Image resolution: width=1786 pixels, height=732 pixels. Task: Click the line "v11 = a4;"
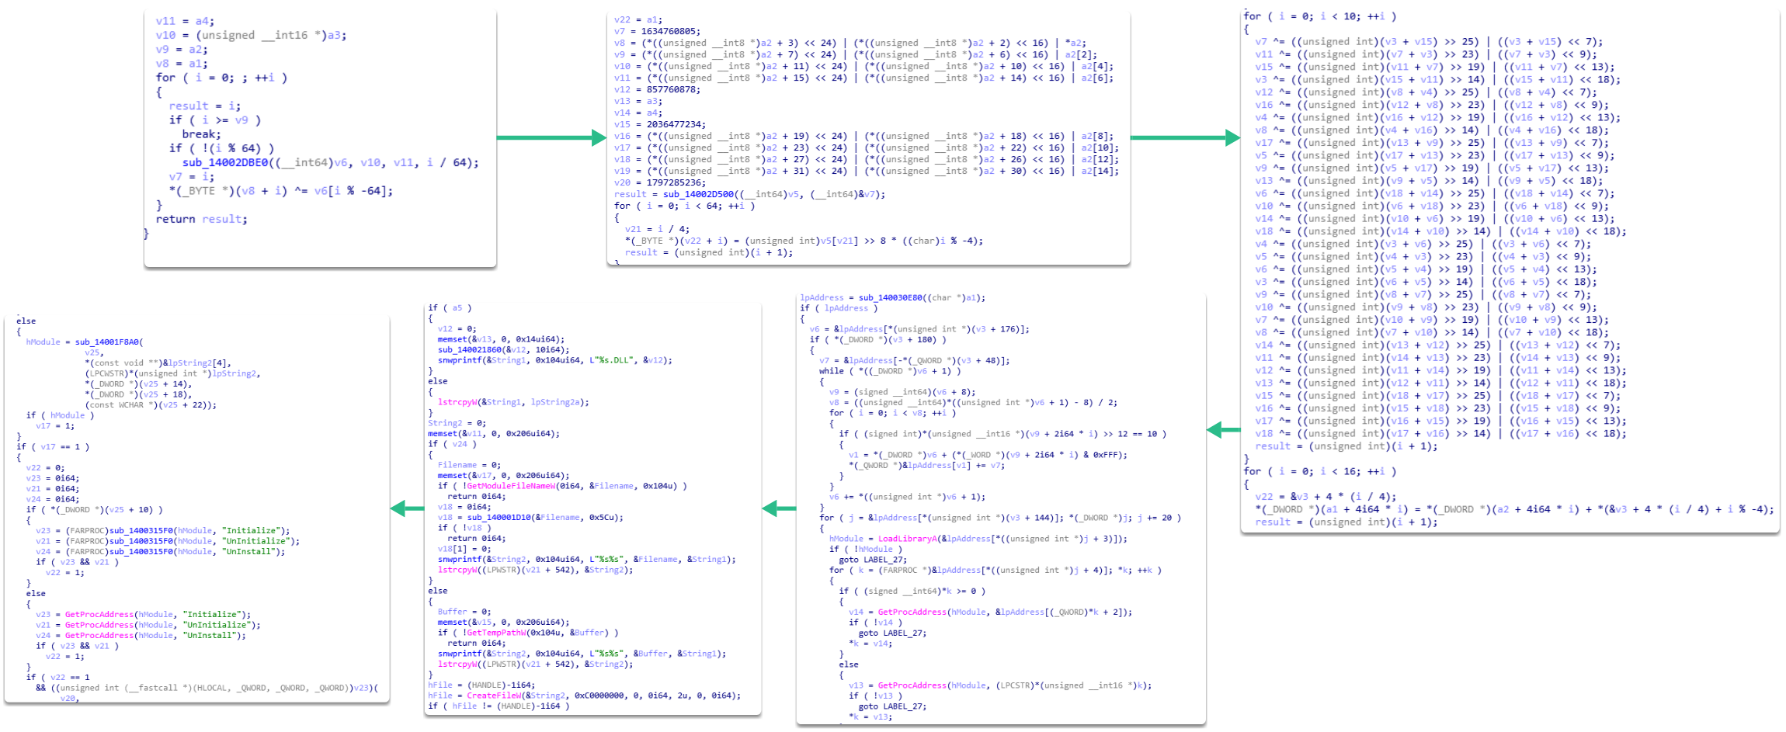point(185,21)
